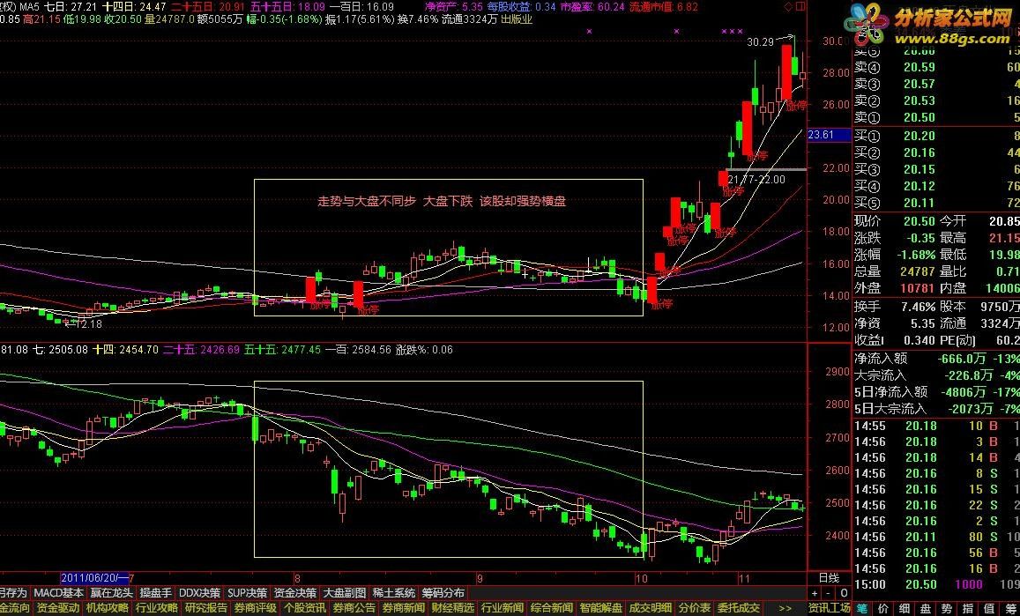Open 券商新闻 info tab
This screenshot has height=616, width=1020.
click(x=403, y=608)
